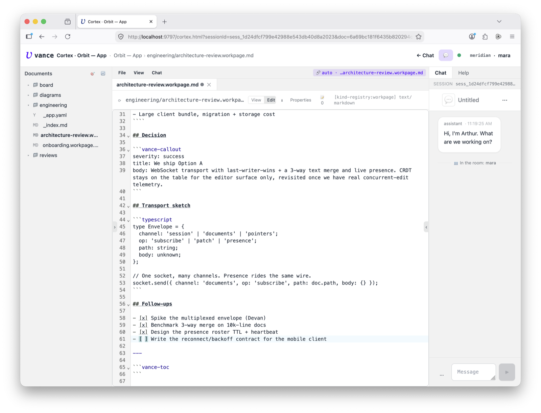This screenshot has width=541, height=413.
Task: Expand the diagrams folder arrow
Action: 28,95
